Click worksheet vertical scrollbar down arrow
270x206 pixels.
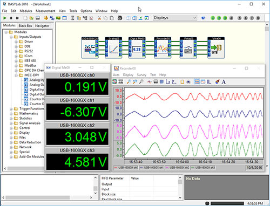coord(267,166)
